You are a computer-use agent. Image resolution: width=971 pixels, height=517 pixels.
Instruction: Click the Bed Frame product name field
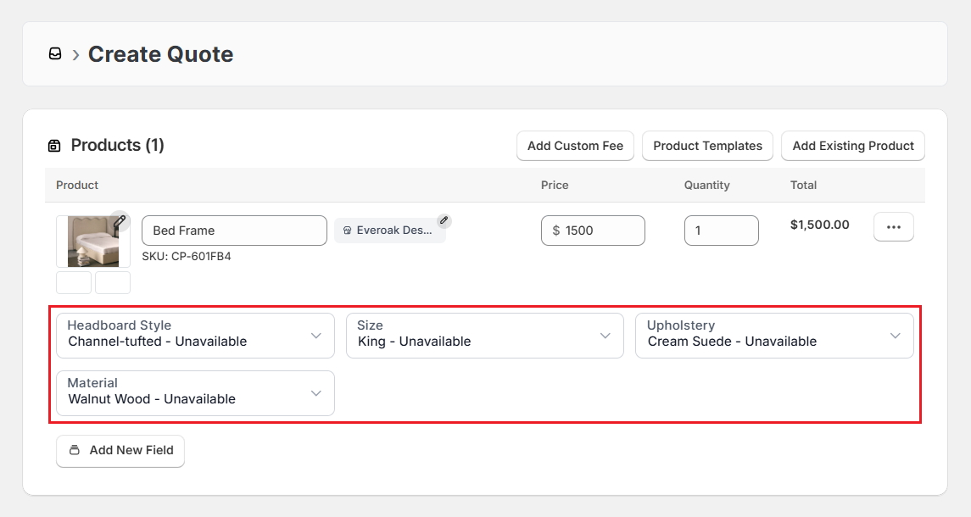234,231
